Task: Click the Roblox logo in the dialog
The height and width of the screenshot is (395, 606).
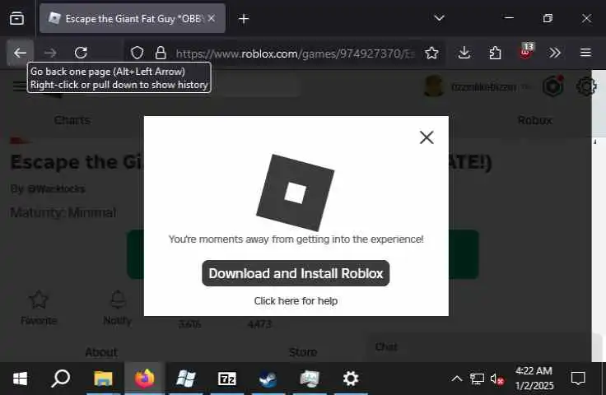Action: pos(296,193)
